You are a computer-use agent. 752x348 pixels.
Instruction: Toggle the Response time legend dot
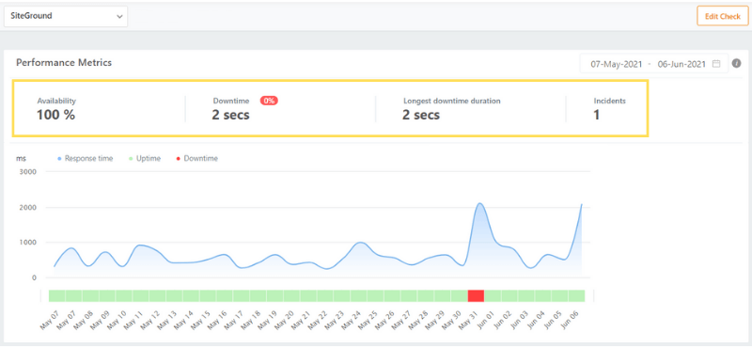[x=59, y=159]
